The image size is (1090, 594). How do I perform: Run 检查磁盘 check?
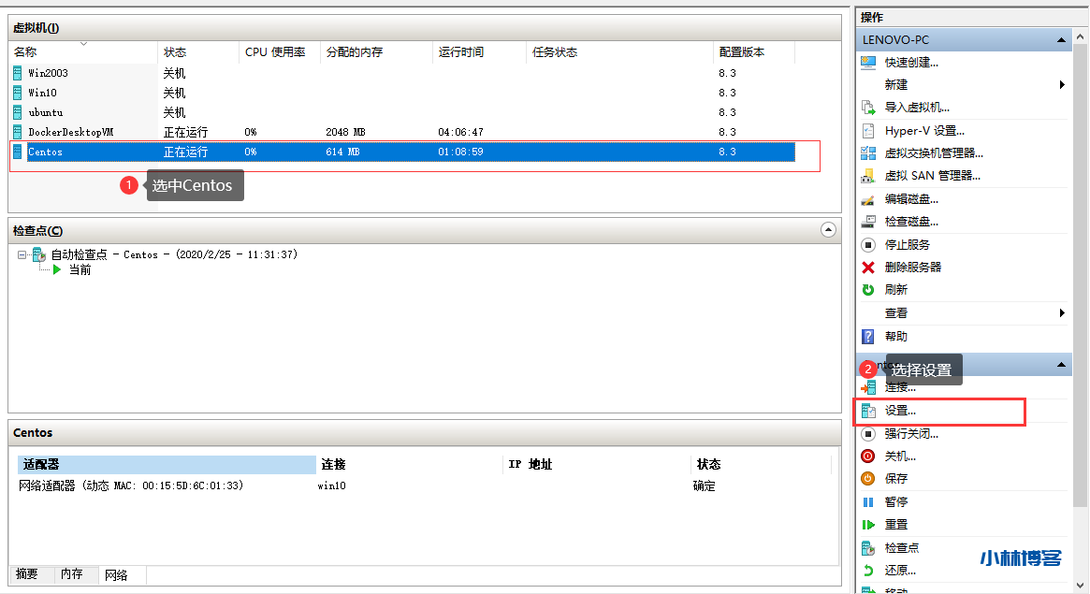click(x=912, y=221)
